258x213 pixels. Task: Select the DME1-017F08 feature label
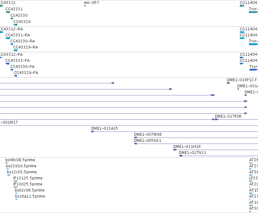[x=228, y=116]
